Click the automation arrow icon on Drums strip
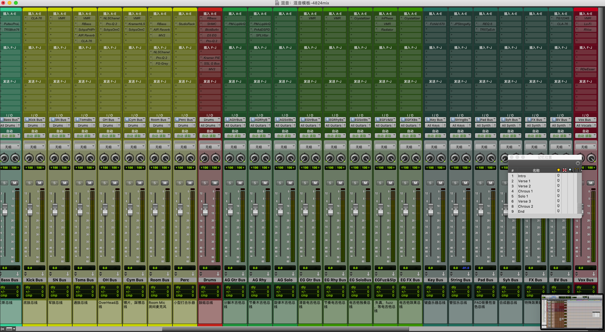The height and width of the screenshot is (332, 605). tap(218, 274)
